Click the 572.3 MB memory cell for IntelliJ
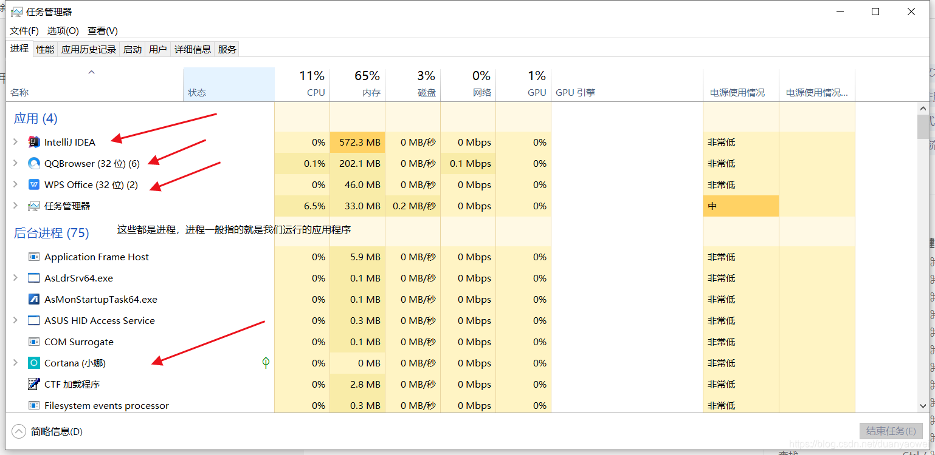Image resolution: width=935 pixels, height=455 pixels. point(357,143)
